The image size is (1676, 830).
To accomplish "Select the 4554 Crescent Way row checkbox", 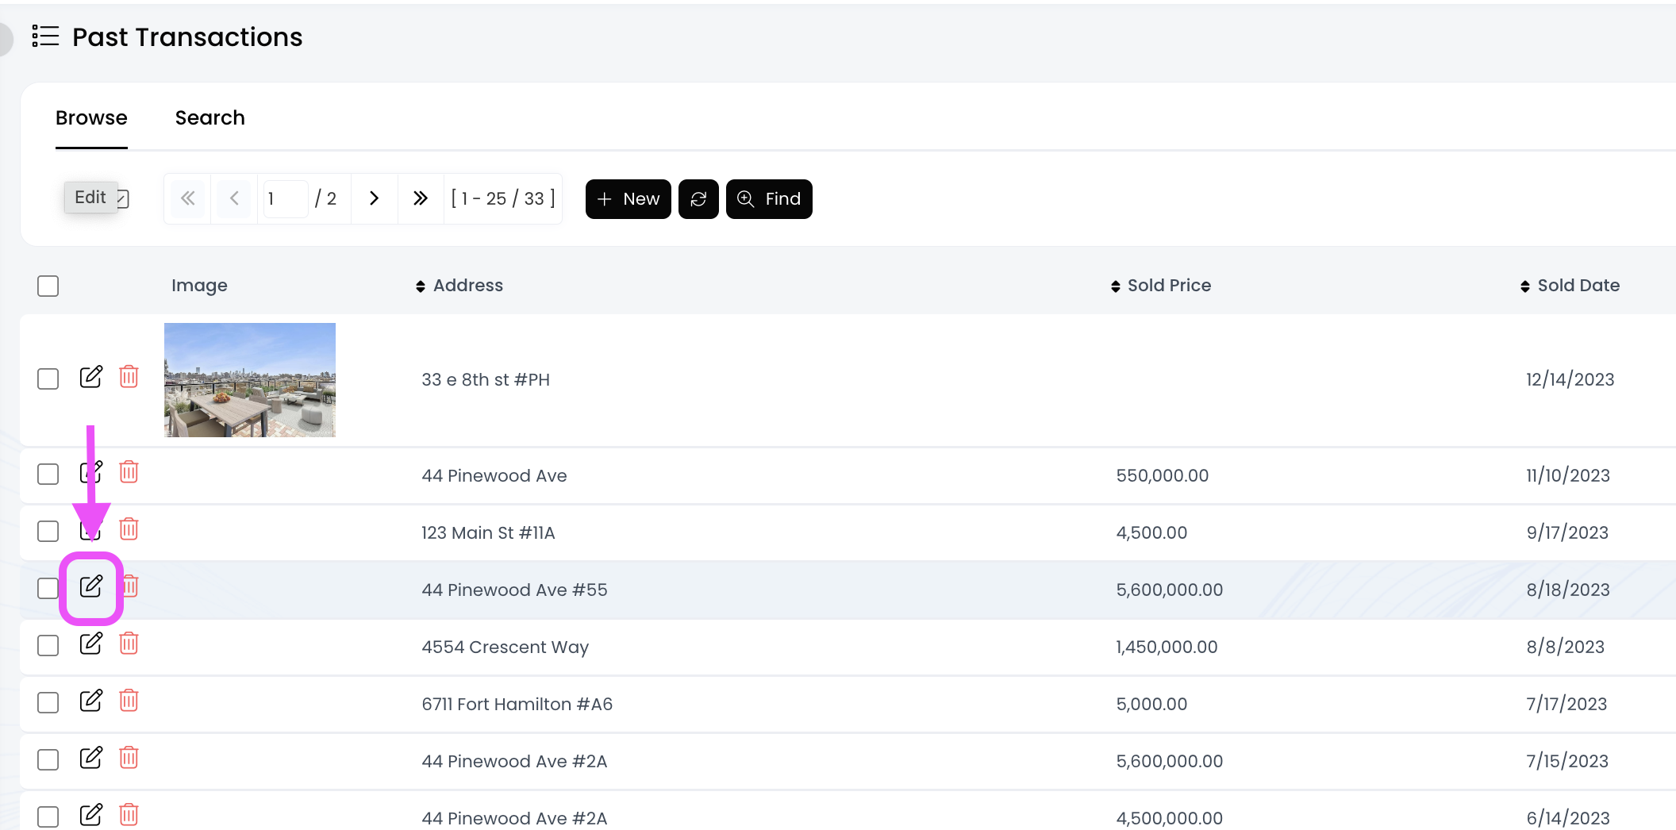I will pyautogui.click(x=48, y=645).
